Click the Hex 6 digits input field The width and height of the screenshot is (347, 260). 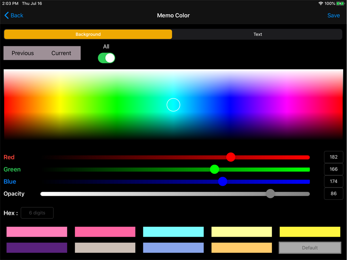tap(37, 213)
